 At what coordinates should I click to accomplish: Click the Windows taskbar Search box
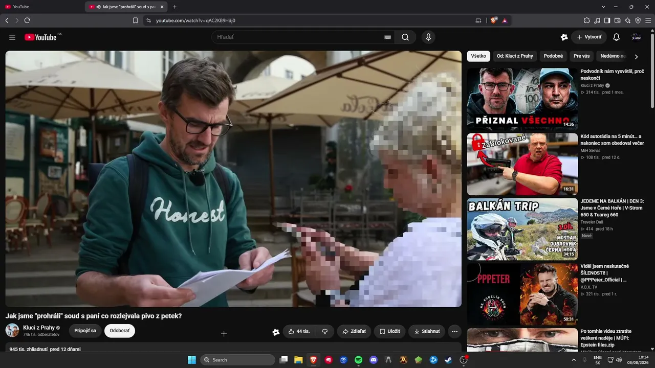coord(237,360)
